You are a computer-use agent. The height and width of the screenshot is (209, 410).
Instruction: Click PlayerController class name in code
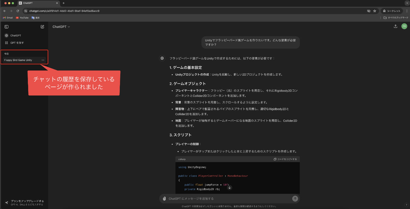[x=211, y=176]
